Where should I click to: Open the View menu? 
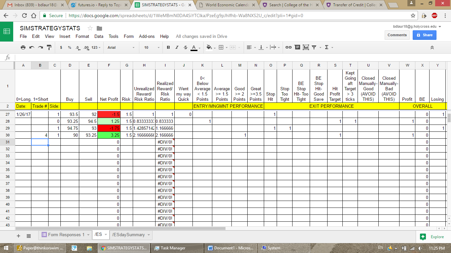50,36
